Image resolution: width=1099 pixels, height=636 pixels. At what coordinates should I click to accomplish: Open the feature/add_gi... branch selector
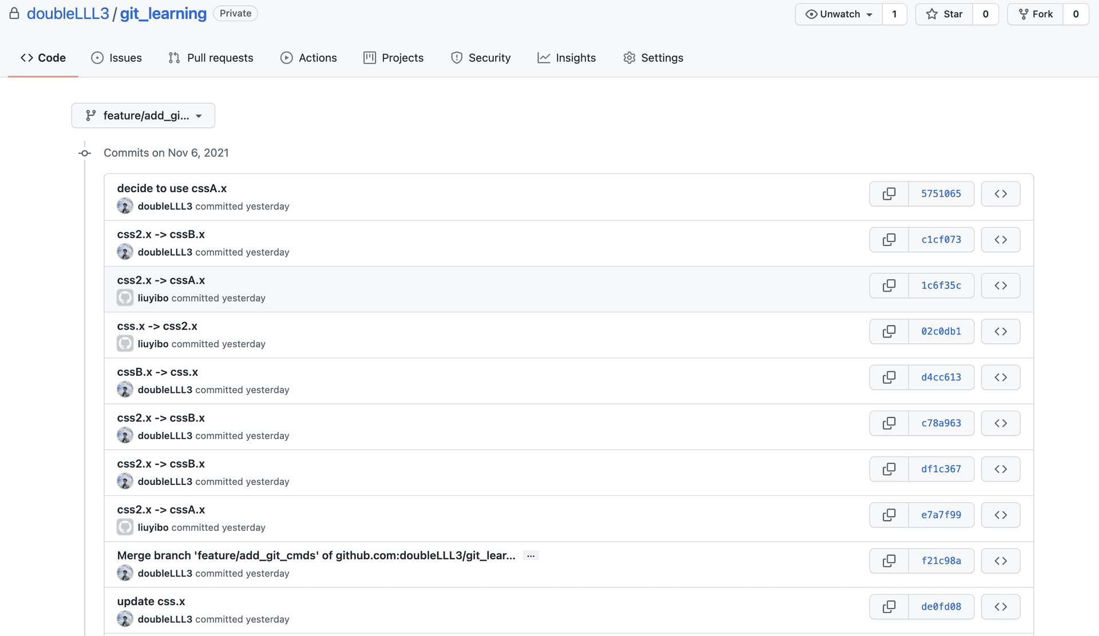coord(143,116)
